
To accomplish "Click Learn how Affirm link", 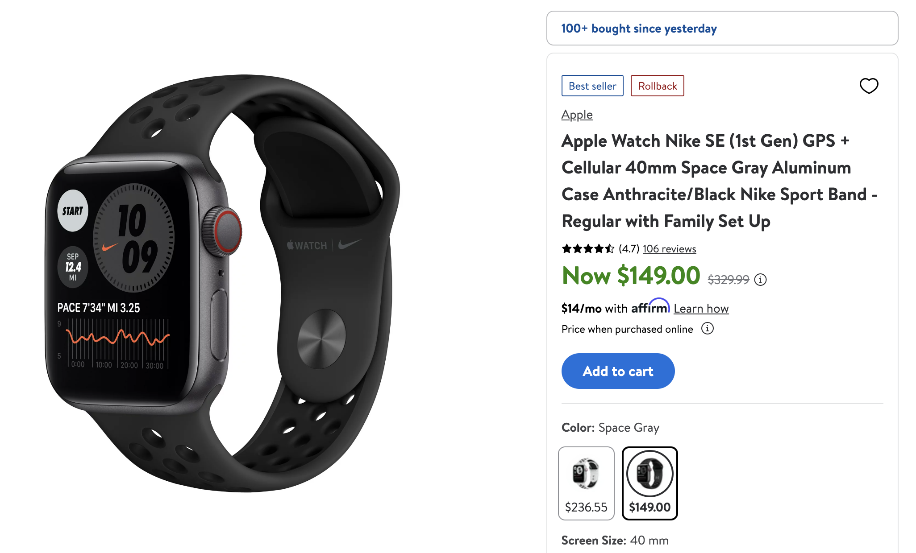I will (x=701, y=308).
